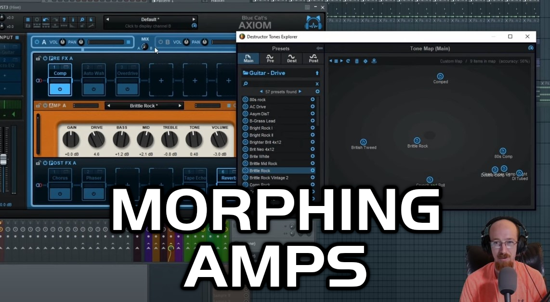Viewport: 550px width, 302px height.
Task: Adjust the A/B MIX knob
Action: [x=144, y=47]
